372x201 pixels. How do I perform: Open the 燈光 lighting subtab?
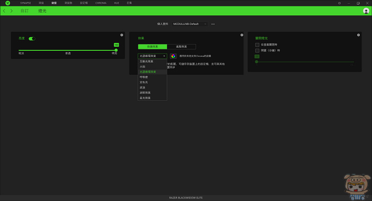(x=42, y=11)
